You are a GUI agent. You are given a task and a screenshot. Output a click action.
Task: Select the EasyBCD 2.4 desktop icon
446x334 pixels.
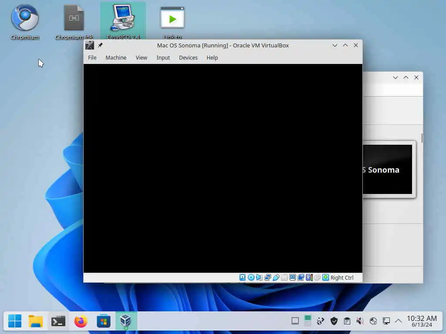click(x=123, y=21)
